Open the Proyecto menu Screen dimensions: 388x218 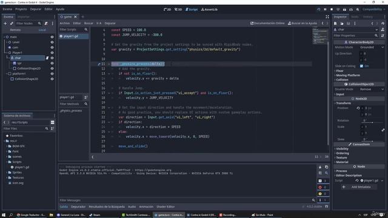point(21,9)
